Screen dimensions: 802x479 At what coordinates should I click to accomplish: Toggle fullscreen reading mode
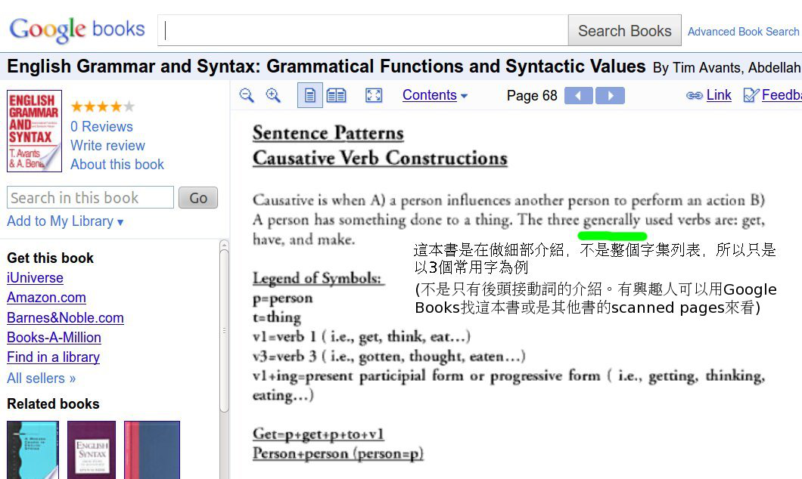(374, 95)
